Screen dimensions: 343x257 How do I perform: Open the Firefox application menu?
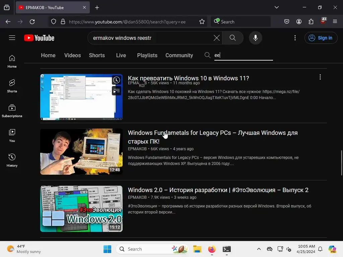pos(335,21)
